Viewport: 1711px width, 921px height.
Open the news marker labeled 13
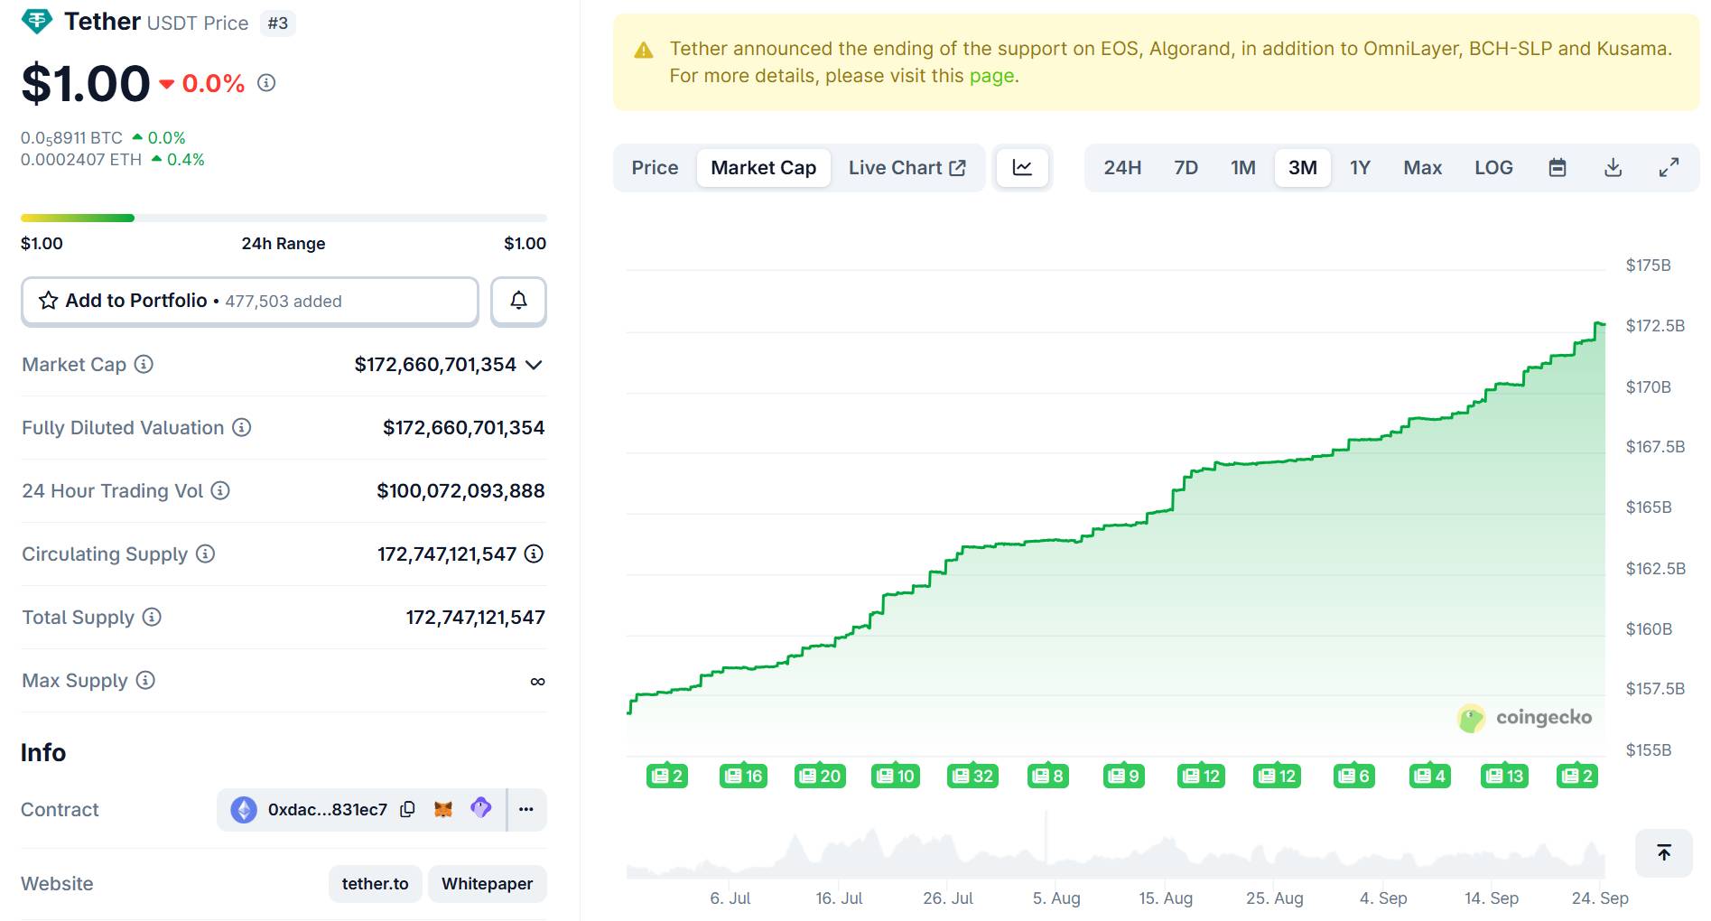tap(1504, 776)
